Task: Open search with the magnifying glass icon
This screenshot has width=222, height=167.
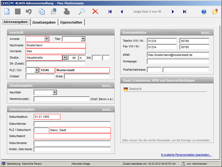Action: [81, 12]
